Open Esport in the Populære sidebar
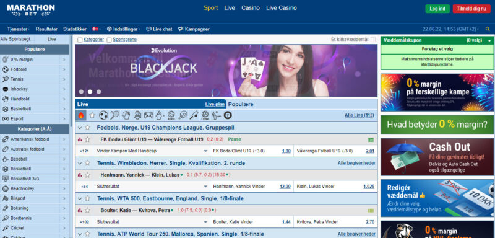Viewport: 495px width, 238px height. tap(35, 119)
